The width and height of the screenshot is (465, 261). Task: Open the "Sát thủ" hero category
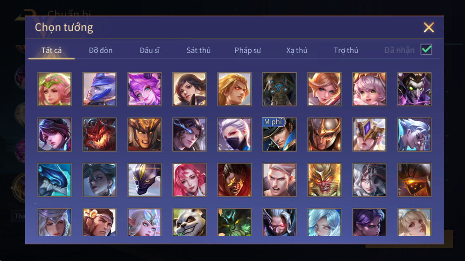(x=198, y=50)
